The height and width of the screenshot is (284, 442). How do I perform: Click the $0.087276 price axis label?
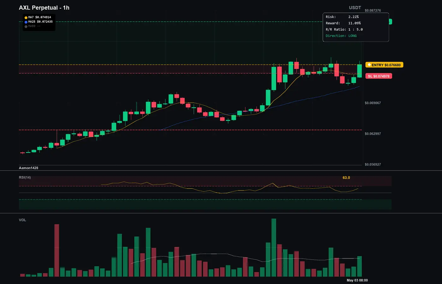coord(373,10)
